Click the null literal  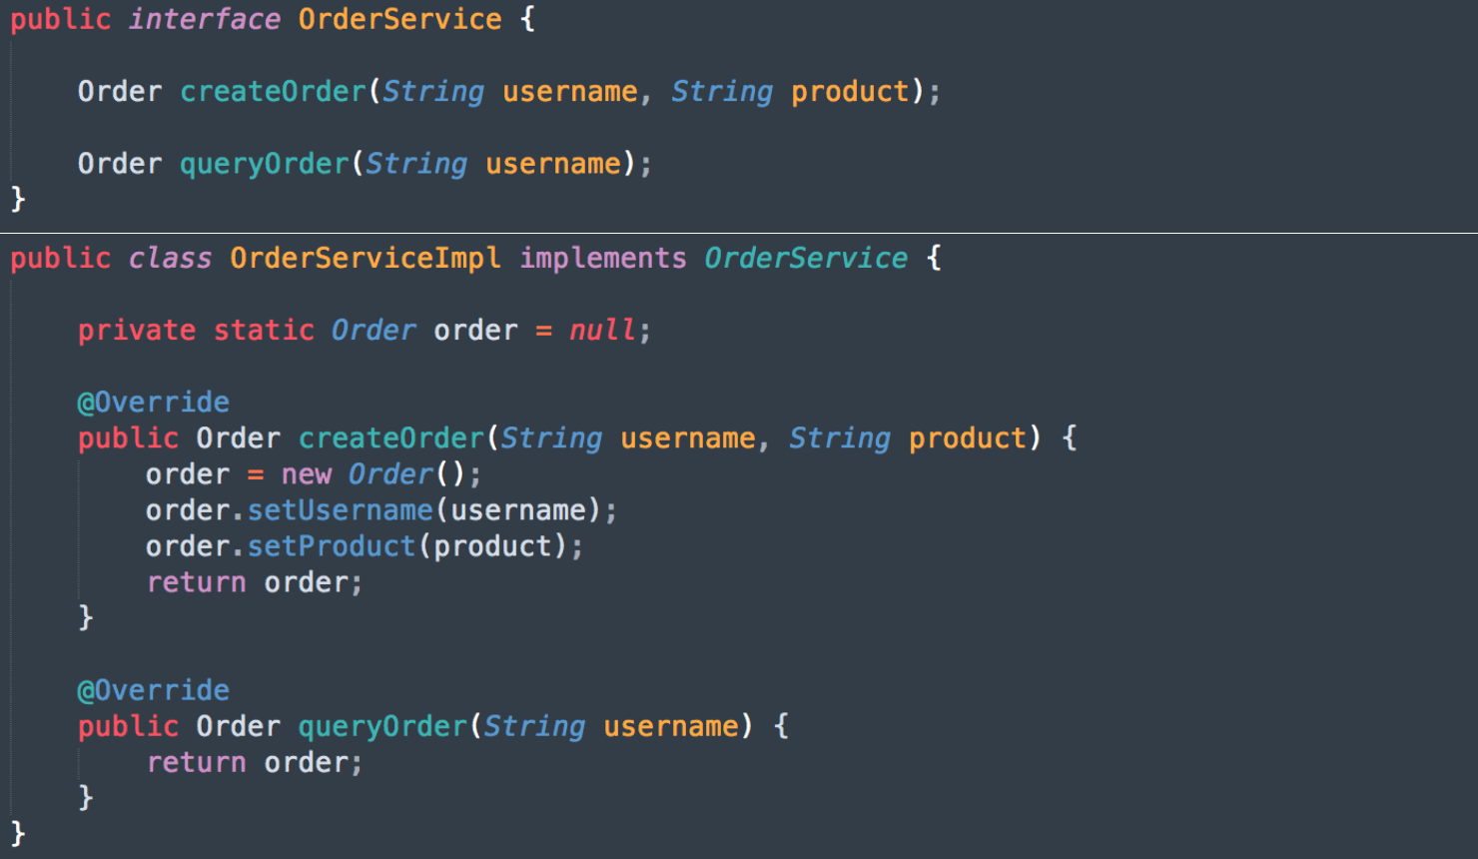(602, 331)
